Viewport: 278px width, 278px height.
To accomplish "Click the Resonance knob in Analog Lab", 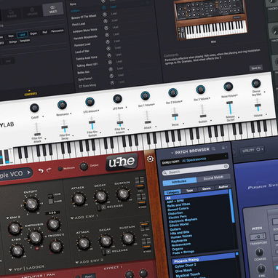I will (x=62, y=105).
